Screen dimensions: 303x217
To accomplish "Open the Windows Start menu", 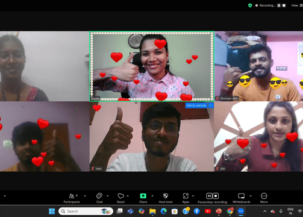I will click(x=52, y=211).
